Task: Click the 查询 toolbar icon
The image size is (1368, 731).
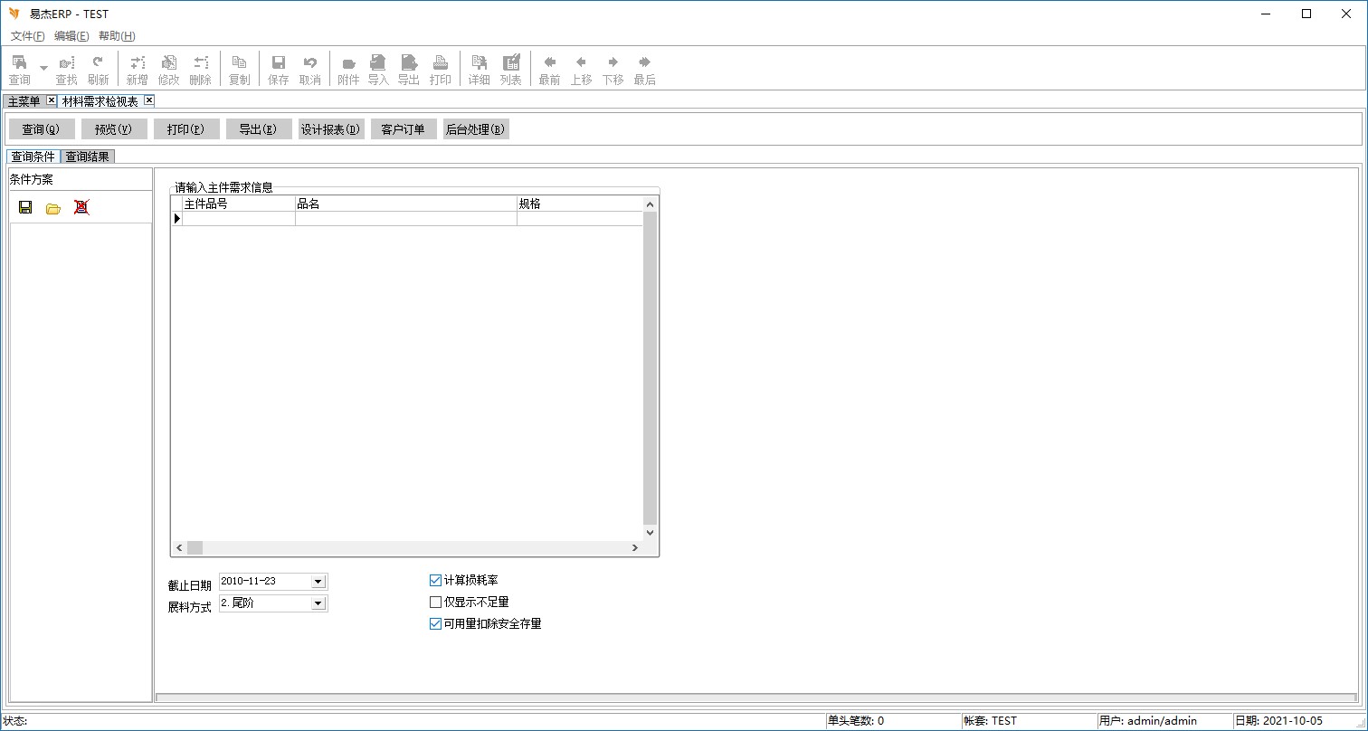Action: (x=19, y=68)
